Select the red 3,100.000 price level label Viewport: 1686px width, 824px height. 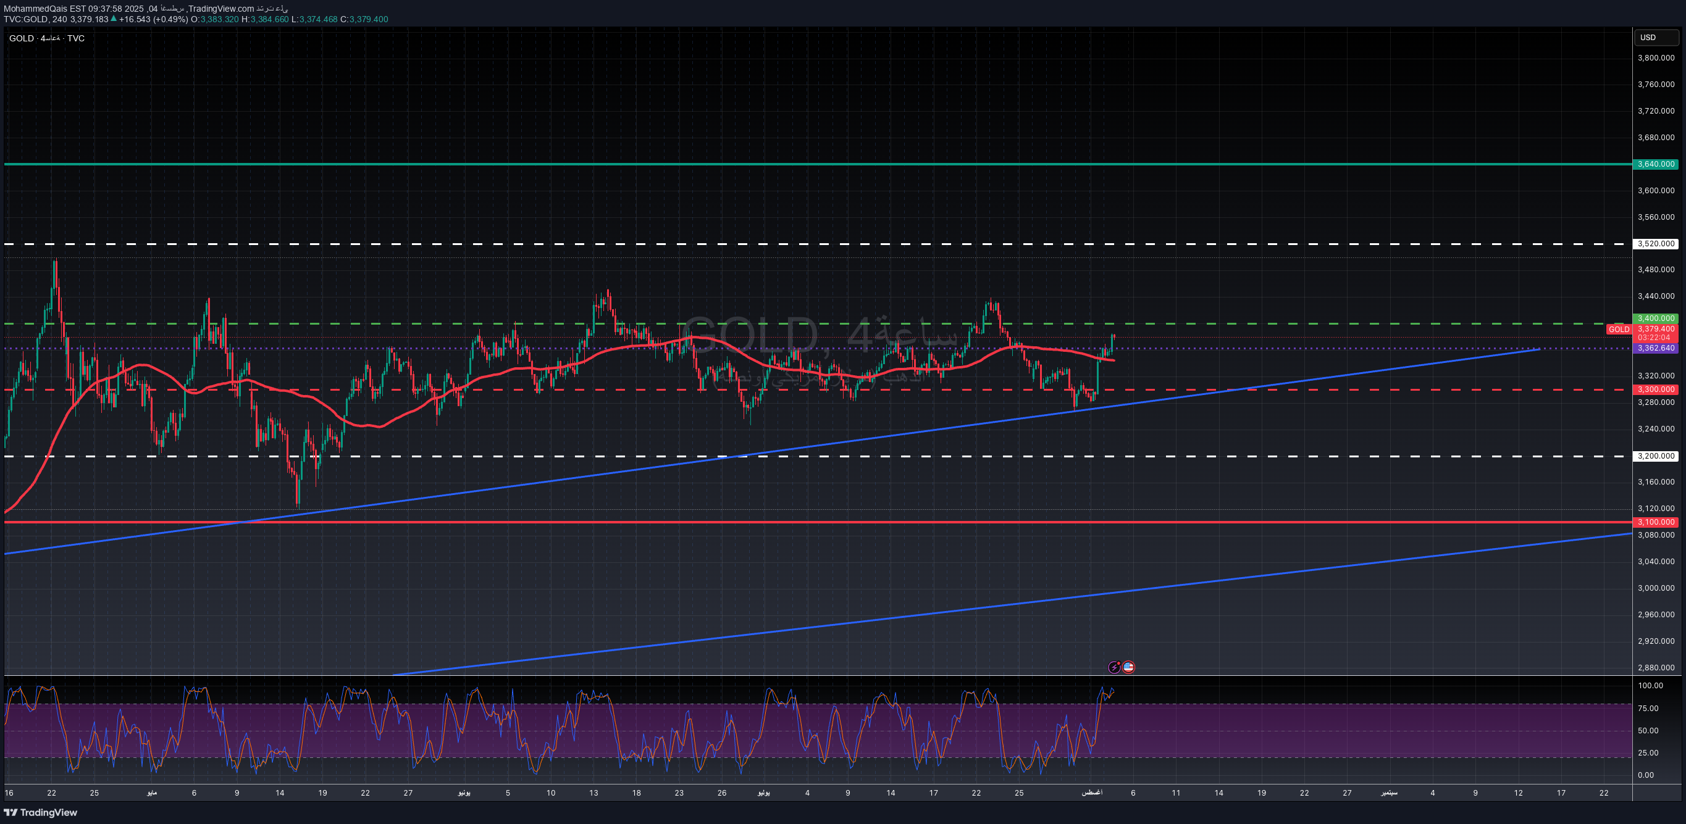click(1656, 522)
